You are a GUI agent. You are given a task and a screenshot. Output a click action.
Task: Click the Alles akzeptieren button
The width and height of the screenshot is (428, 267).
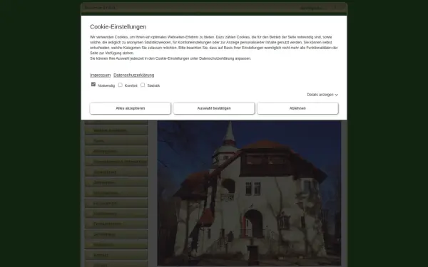(131, 108)
